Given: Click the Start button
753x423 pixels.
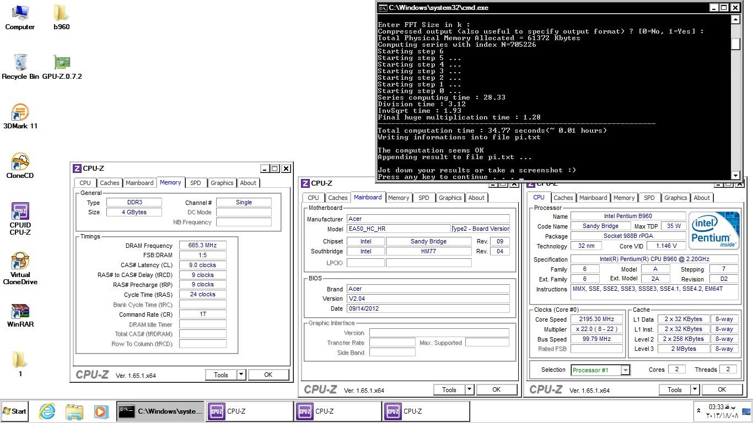Looking at the screenshot, I should pyautogui.click(x=15, y=411).
